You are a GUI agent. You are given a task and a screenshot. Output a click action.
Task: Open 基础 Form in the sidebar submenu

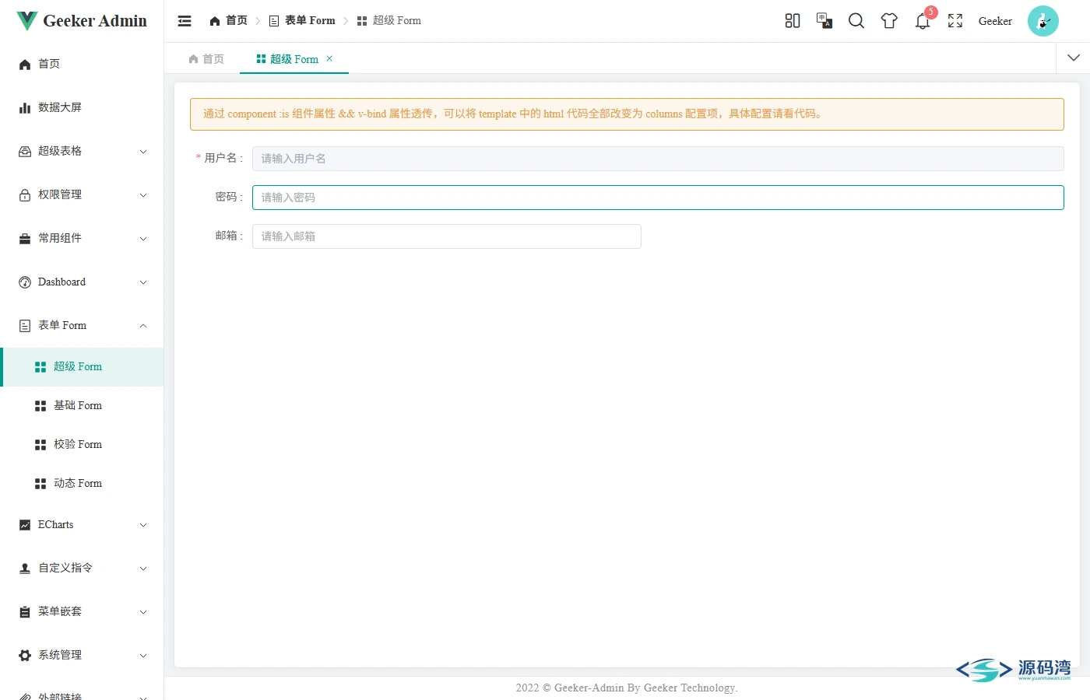tap(82, 406)
